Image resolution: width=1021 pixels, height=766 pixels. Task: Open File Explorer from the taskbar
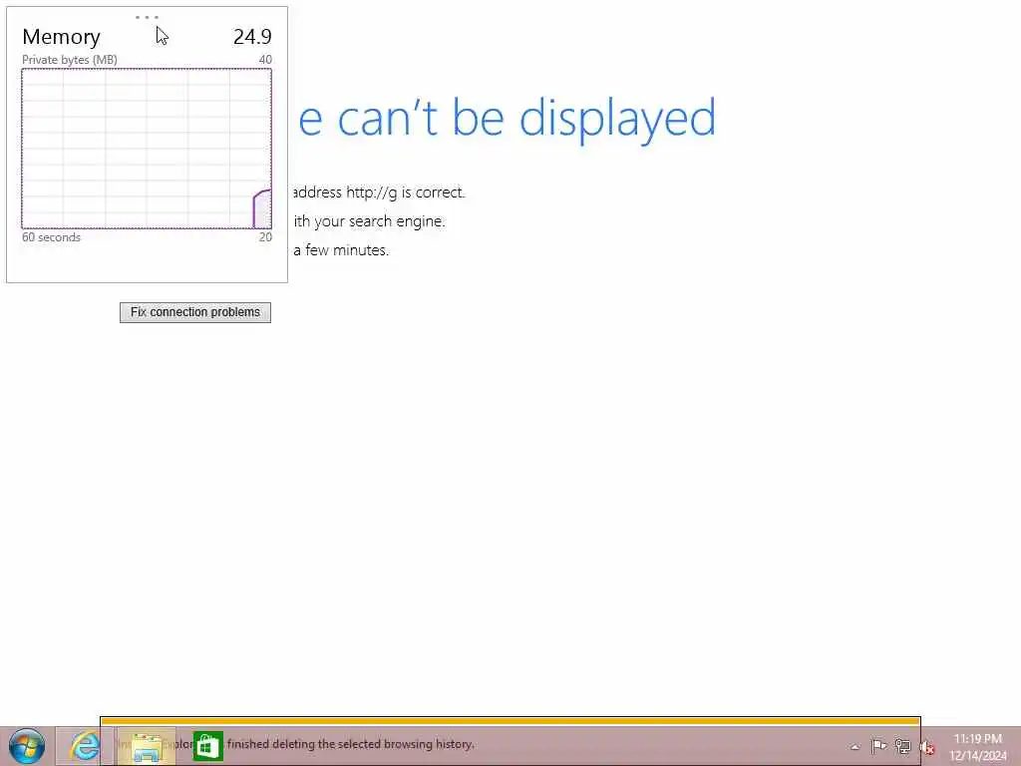(x=147, y=746)
